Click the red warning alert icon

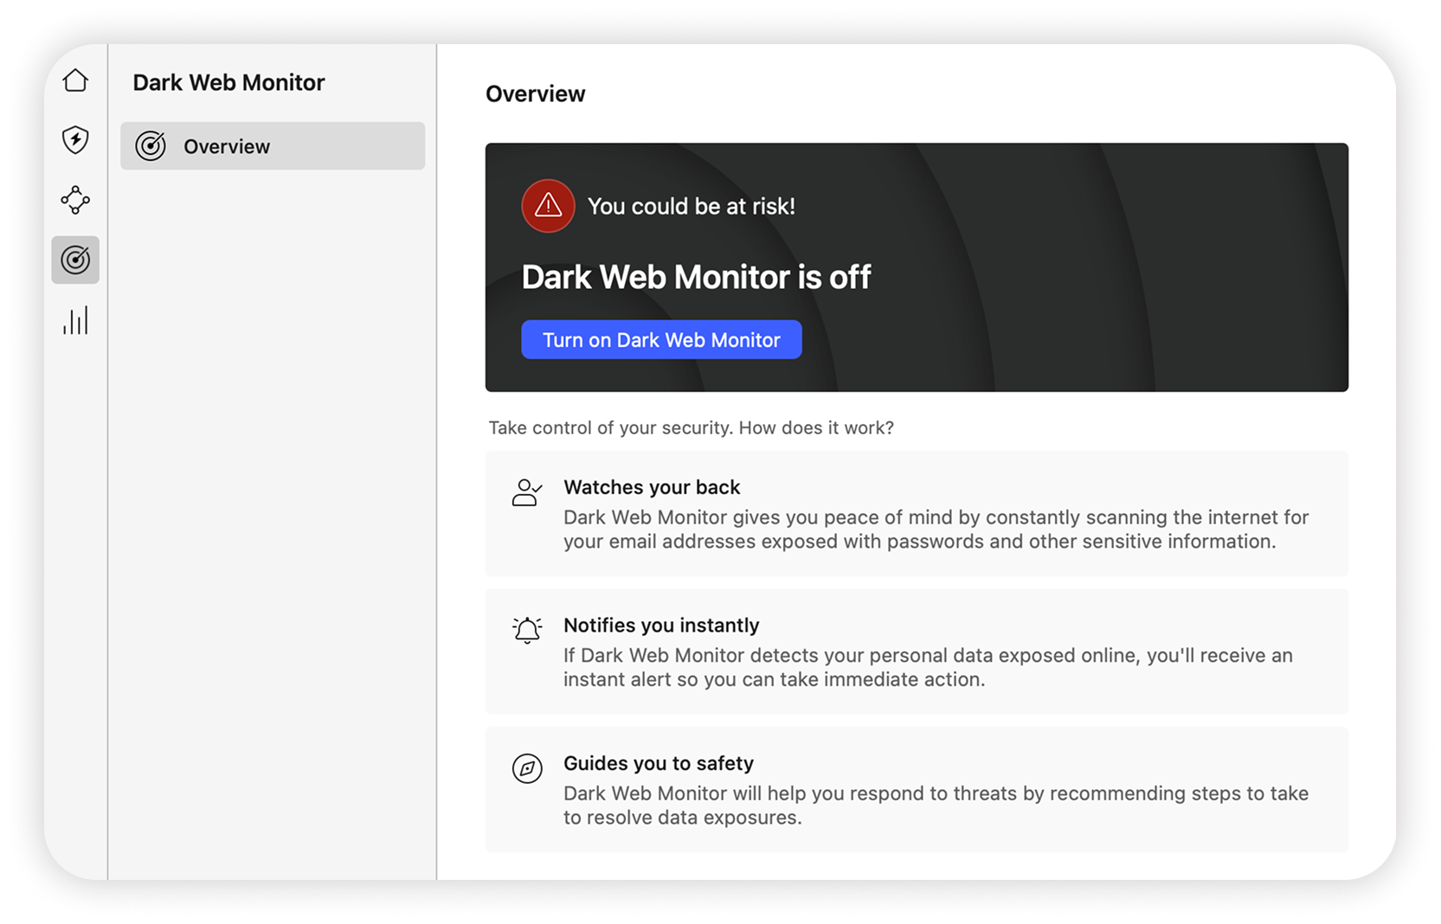pyautogui.click(x=547, y=206)
